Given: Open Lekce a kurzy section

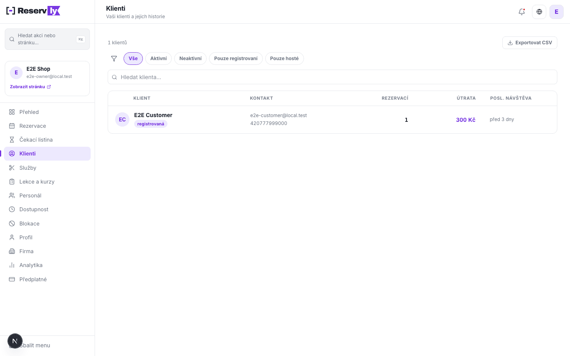Looking at the screenshot, I should pos(47,182).
